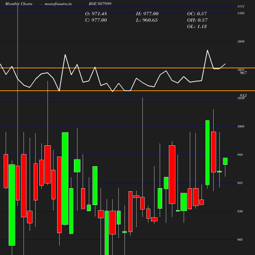Click the 'OL: 1.13' reading

point(197,27)
